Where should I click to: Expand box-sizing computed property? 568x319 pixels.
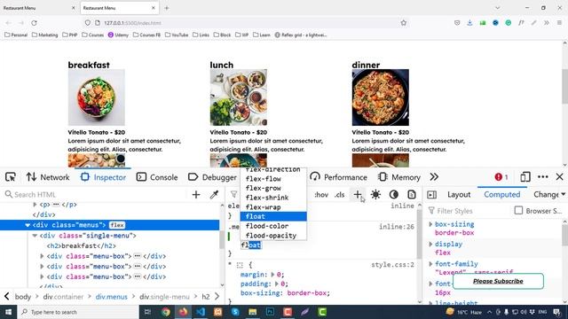[x=430, y=224]
